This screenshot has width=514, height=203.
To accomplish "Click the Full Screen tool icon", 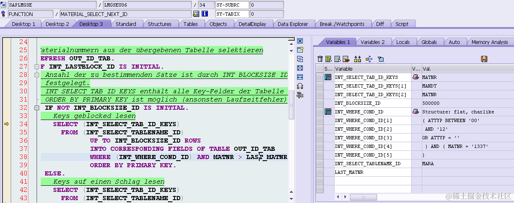I will (300, 68).
